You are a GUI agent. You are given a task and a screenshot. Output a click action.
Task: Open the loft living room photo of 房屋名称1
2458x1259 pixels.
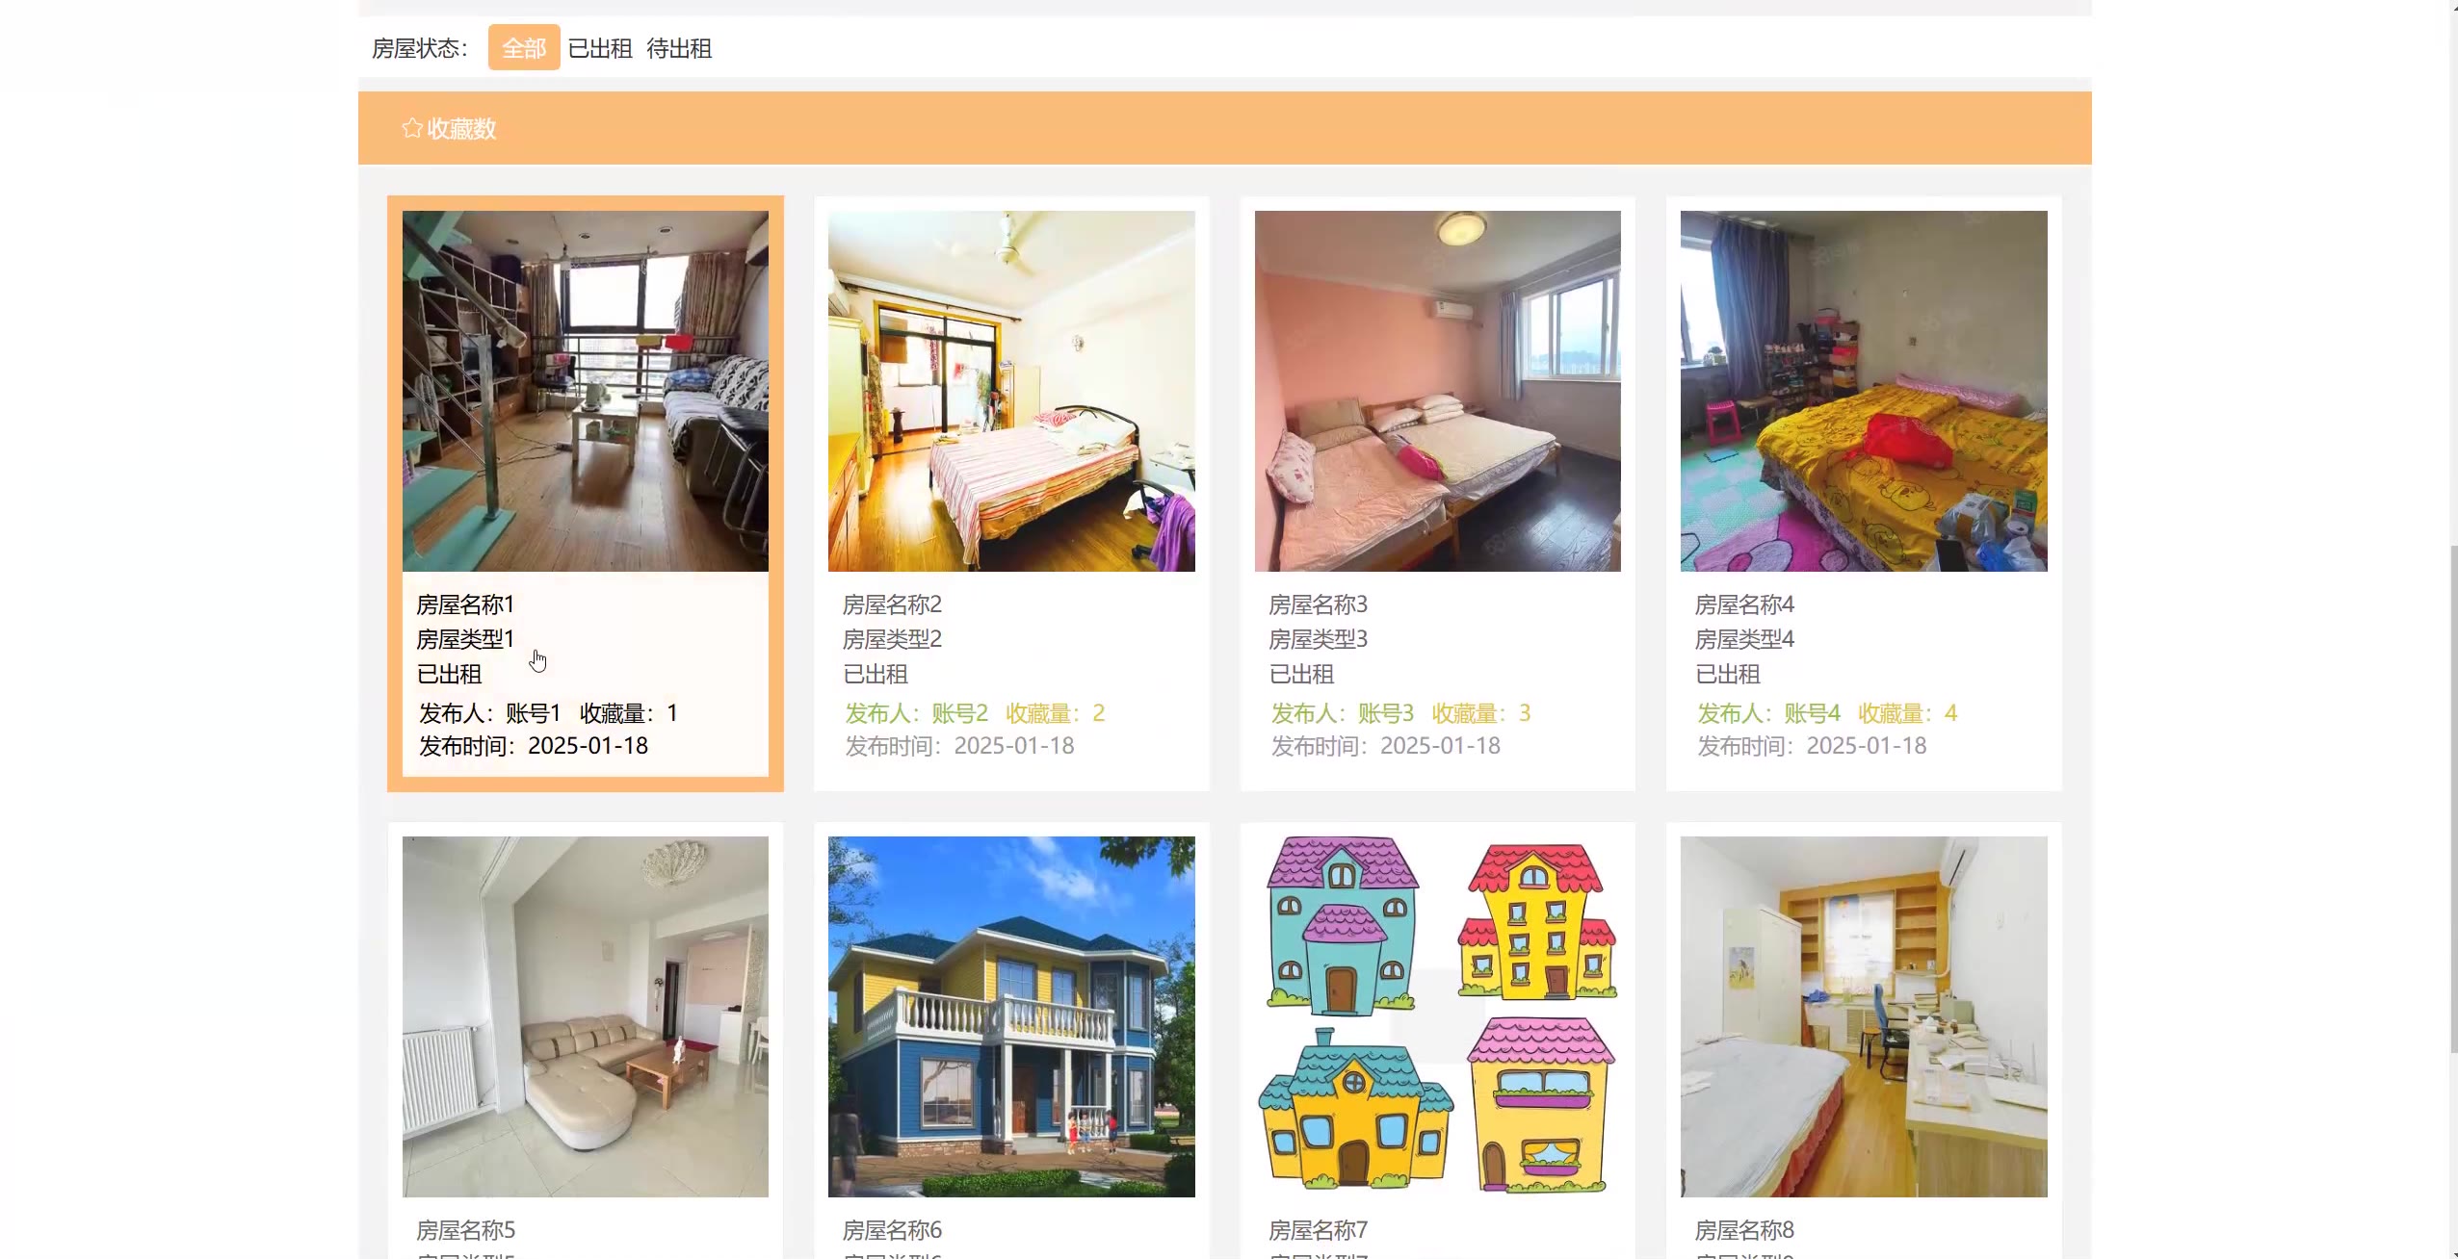(x=586, y=391)
